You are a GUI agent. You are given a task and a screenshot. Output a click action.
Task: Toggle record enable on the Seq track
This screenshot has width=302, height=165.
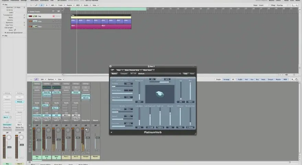54,16
